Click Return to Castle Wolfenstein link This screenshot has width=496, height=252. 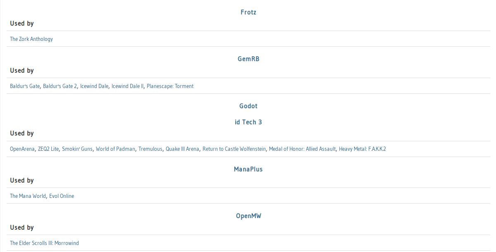pyautogui.click(x=234, y=149)
